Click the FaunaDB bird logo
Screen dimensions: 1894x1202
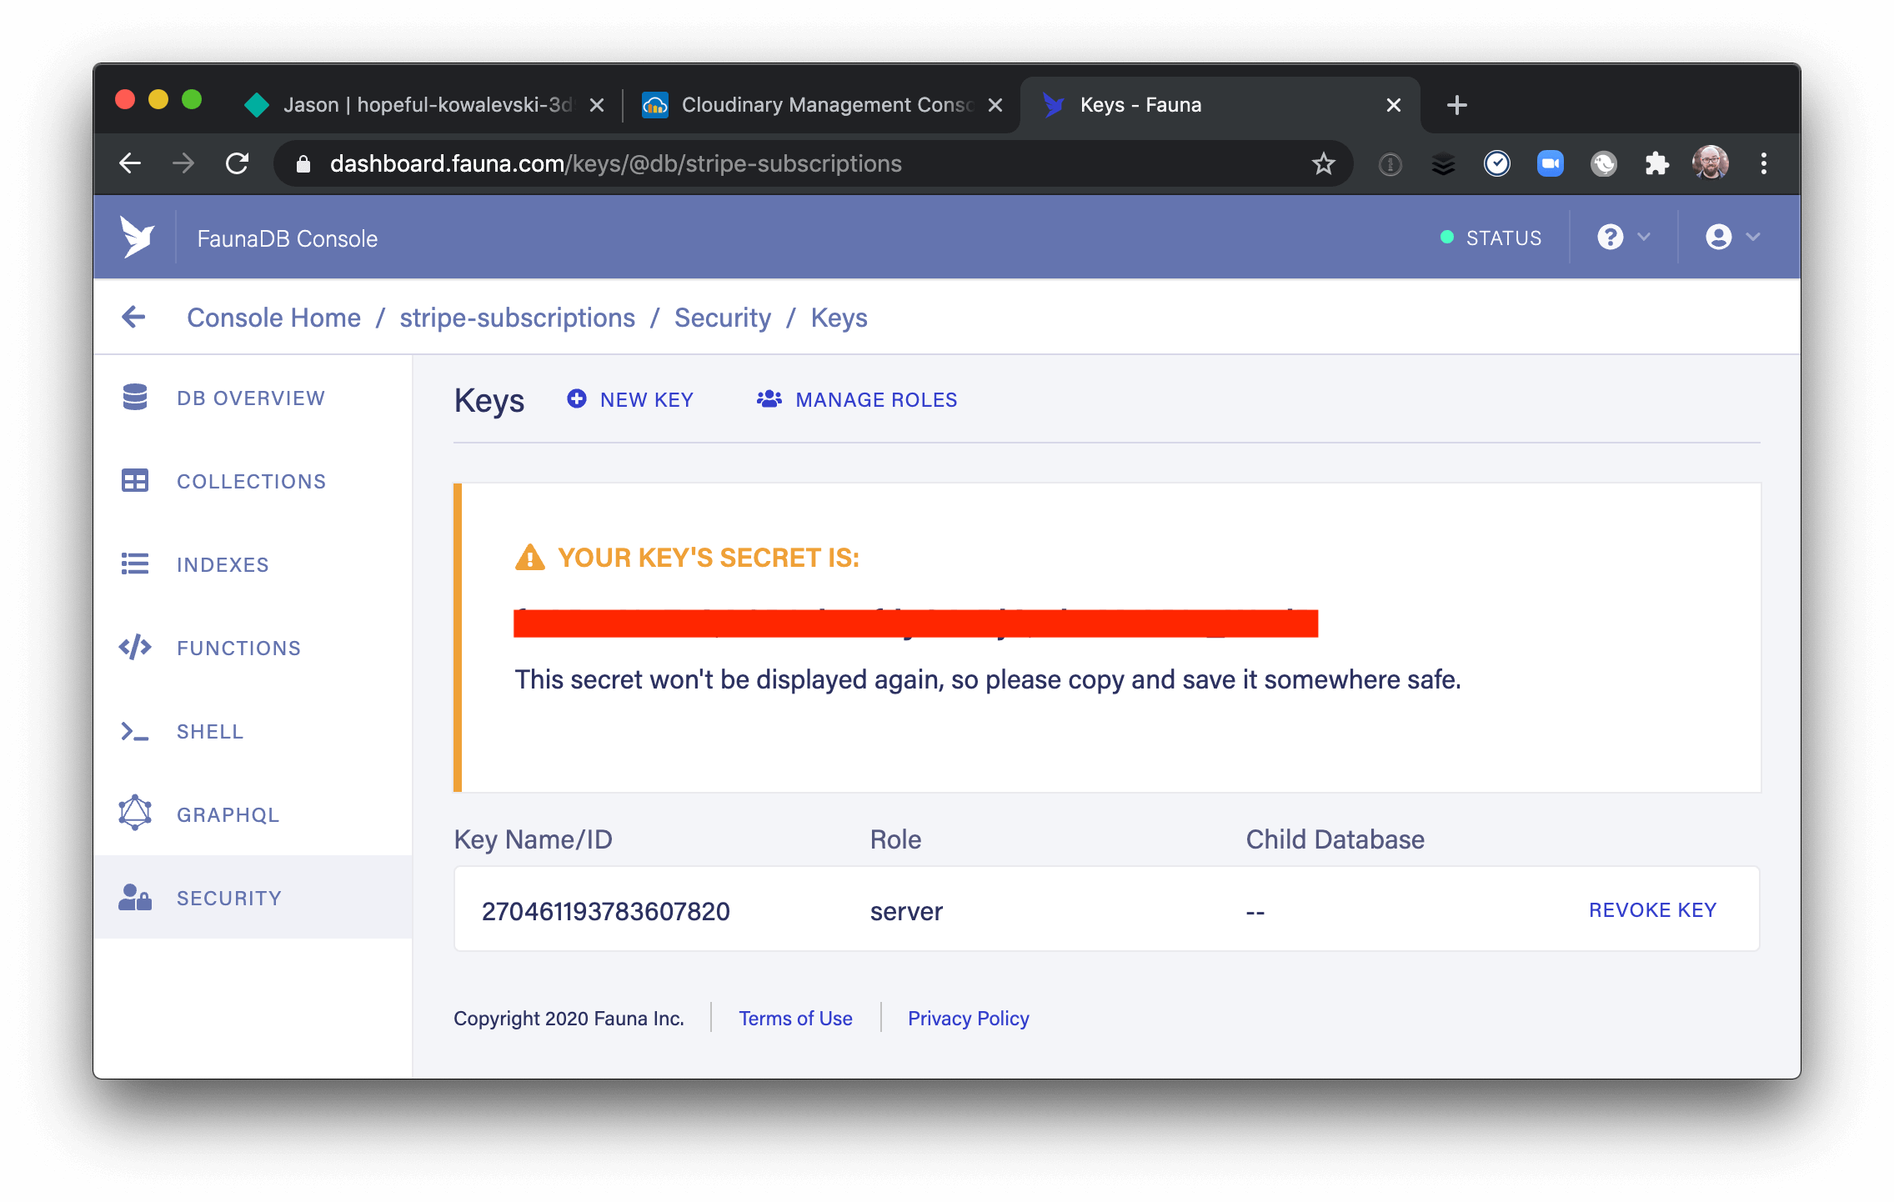point(138,237)
